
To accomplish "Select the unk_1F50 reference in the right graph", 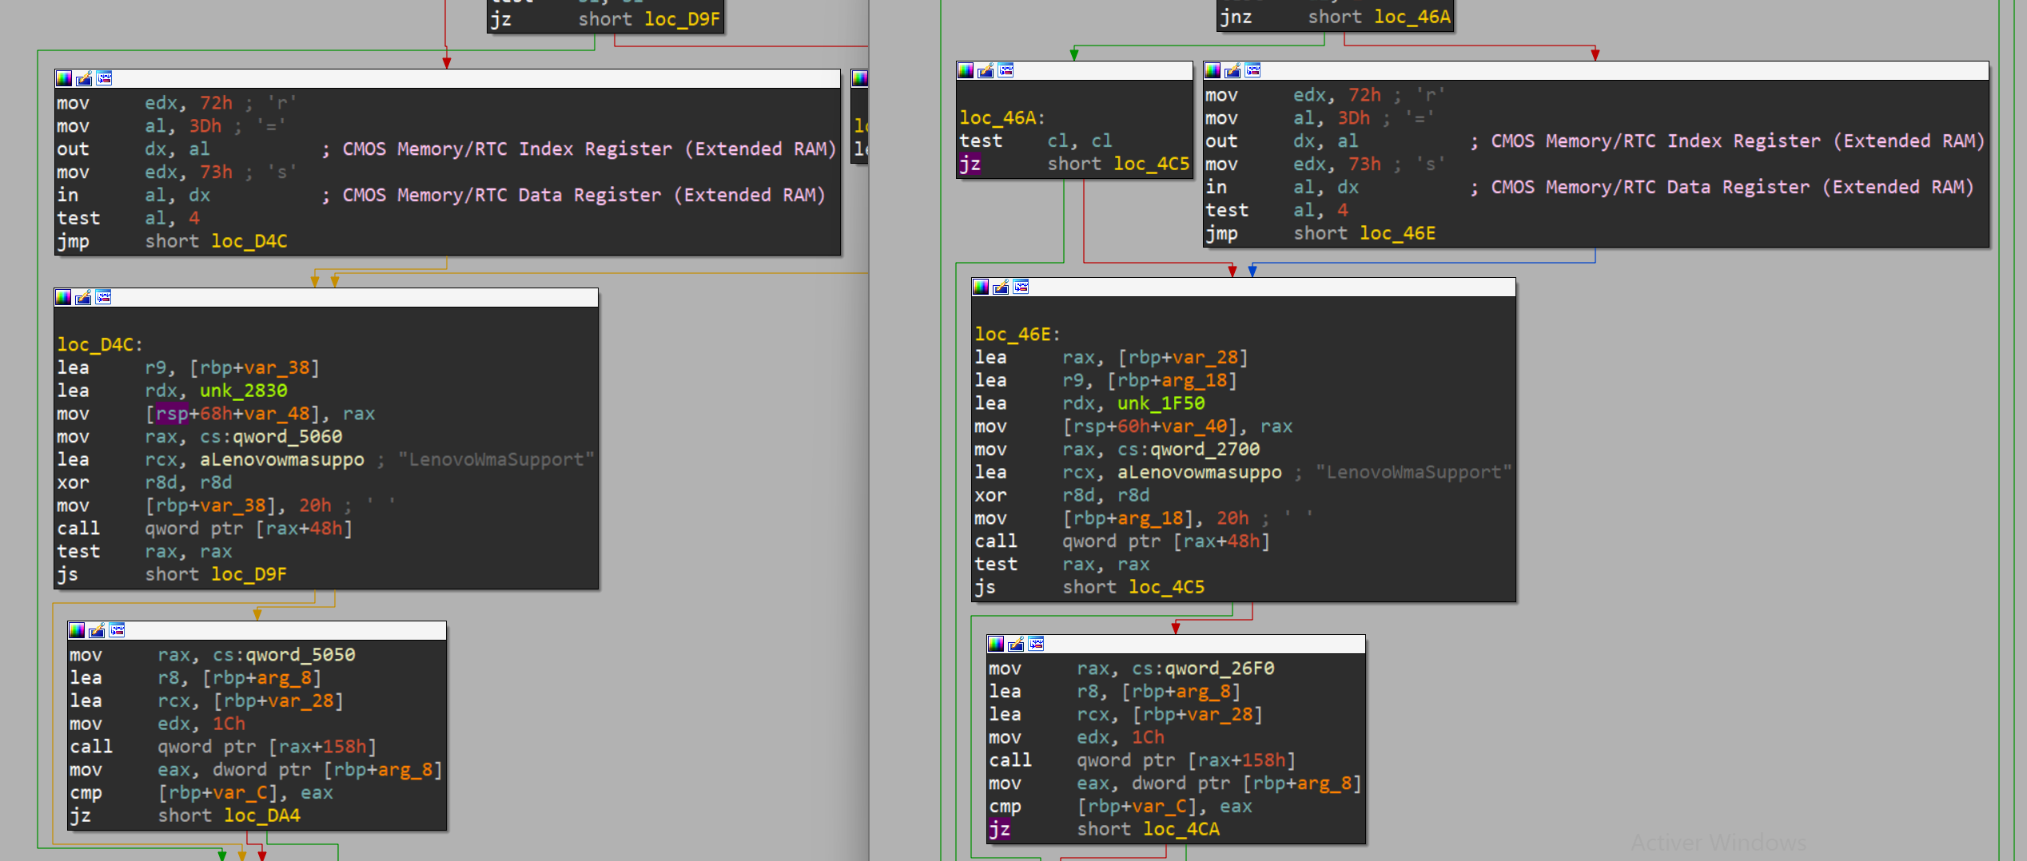I will coord(1161,403).
